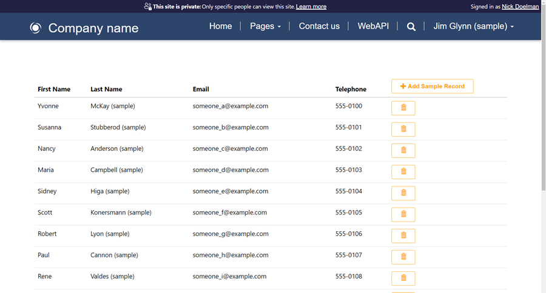The width and height of the screenshot is (546, 293).
Task: Open the Nick Doelman signed-in link
Action: tap(520, 6)
